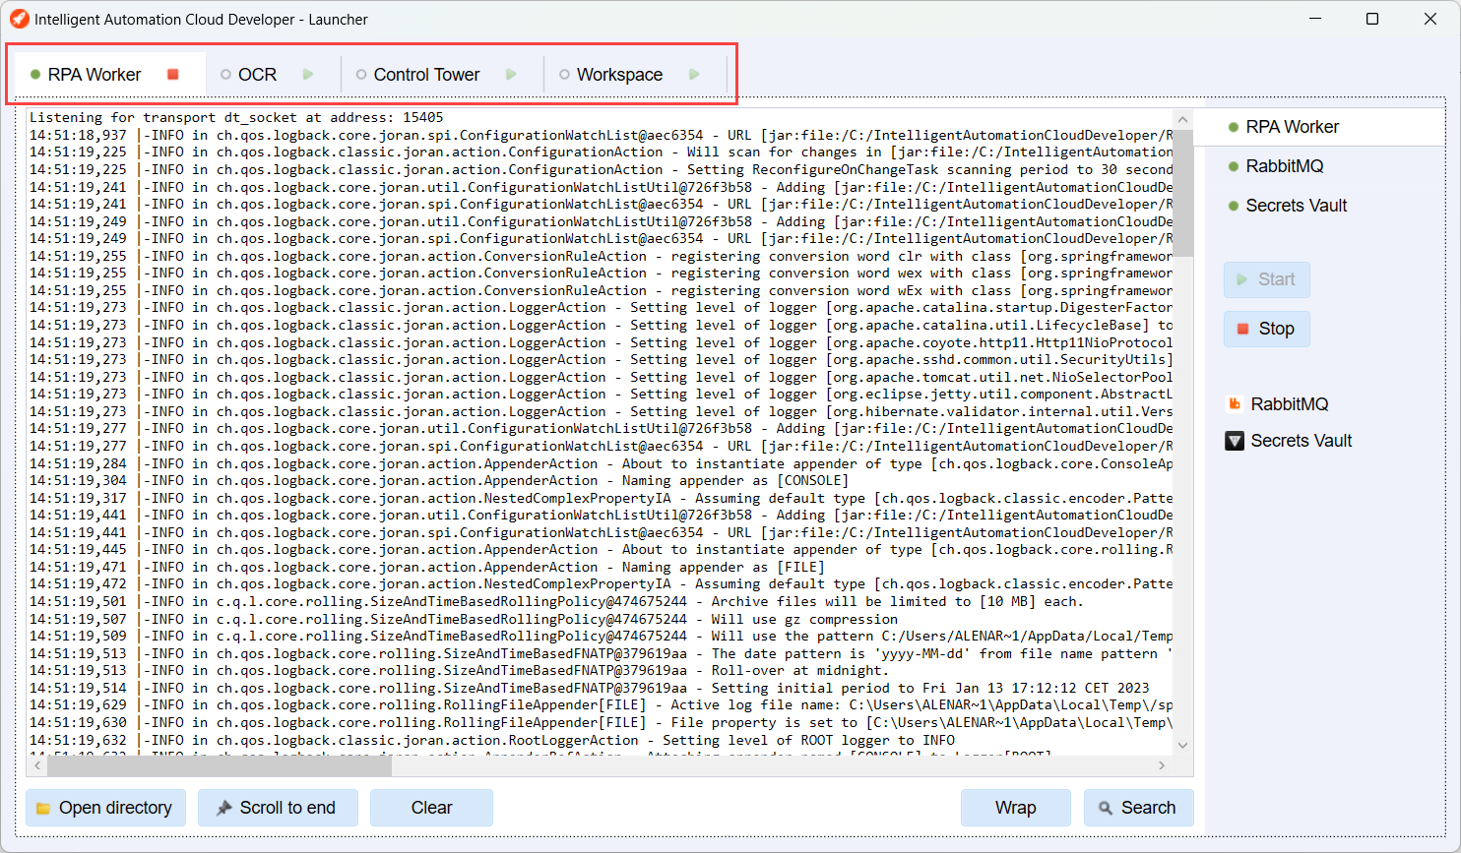The image size is (1461, 853).
Task: Click the "registering conversion word clr" log line
Action: click(x=601, y=256)
